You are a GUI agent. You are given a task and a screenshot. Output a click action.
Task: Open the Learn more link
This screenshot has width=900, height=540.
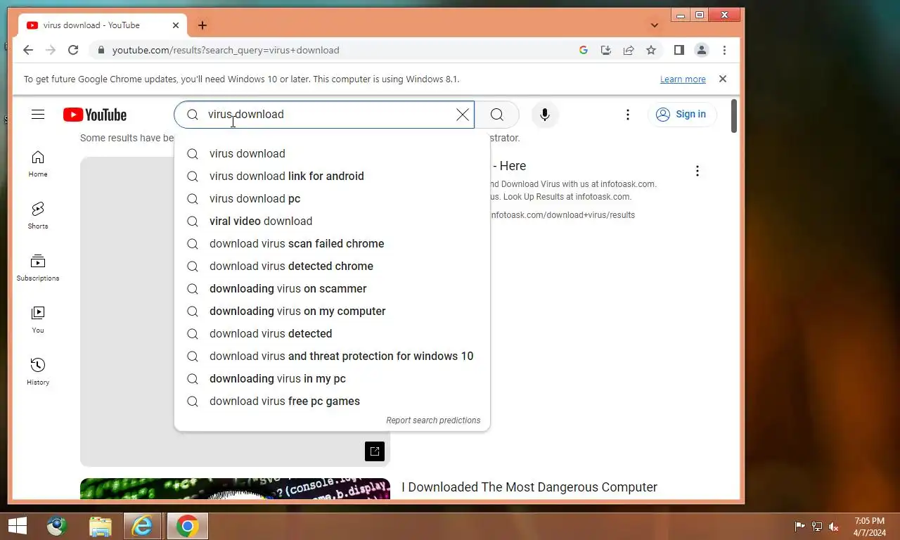[x=683, y=79]
